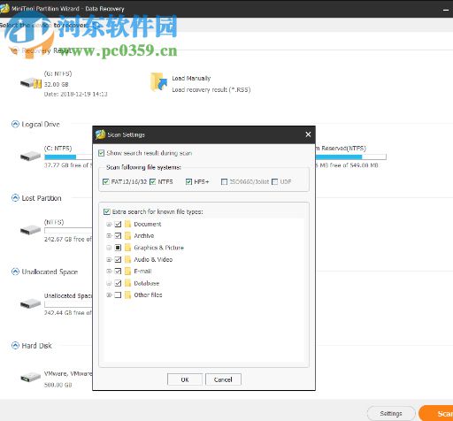Screen dimensions: 453x421
Task: Click the Date: 2018-12-19 14:13 text
Action: 75,94
